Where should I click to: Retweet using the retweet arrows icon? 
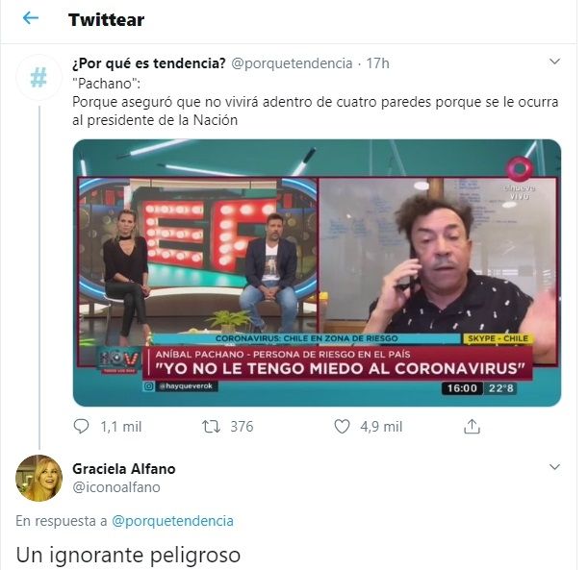[x=211, y=426]
